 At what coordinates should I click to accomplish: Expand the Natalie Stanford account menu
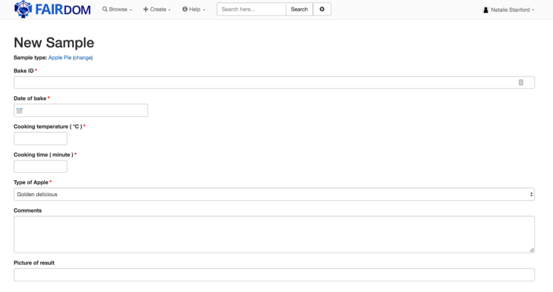pos(511,9)
